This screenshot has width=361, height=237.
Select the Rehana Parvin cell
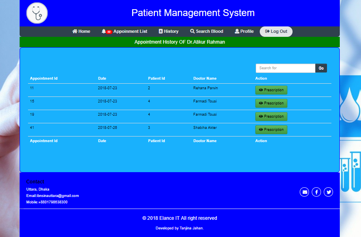click(206, 88)
